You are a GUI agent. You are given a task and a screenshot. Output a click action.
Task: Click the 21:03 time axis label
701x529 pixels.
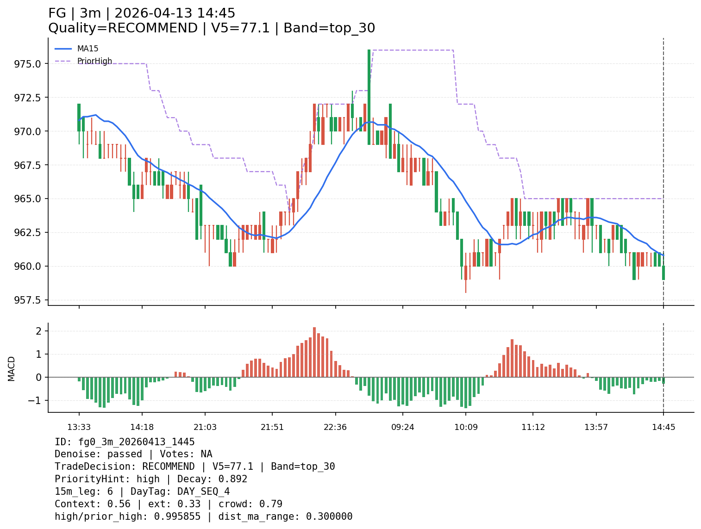(205, 427)
